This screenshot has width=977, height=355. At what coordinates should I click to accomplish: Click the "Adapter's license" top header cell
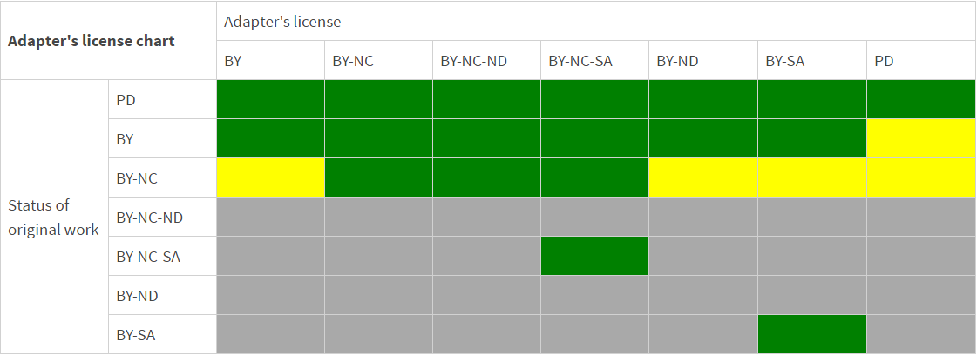point(282,21)
